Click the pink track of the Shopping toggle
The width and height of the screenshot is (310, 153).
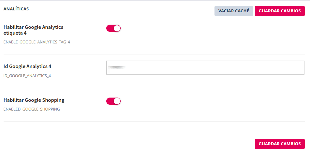(x=110, y=101)
